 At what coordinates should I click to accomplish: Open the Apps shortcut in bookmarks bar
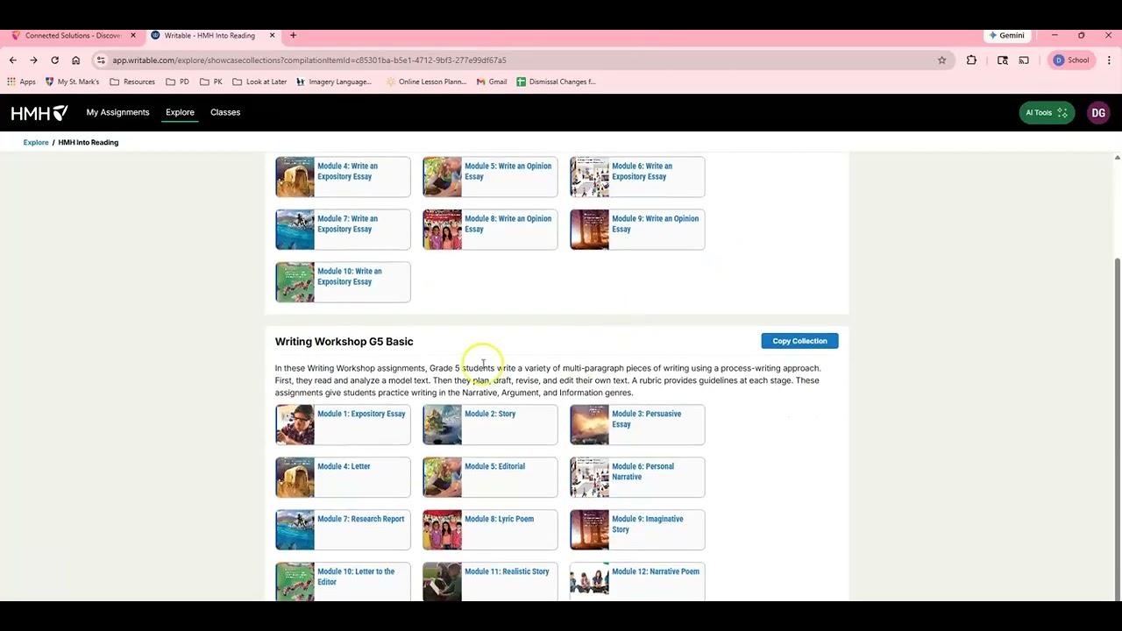tap(21, 82)
